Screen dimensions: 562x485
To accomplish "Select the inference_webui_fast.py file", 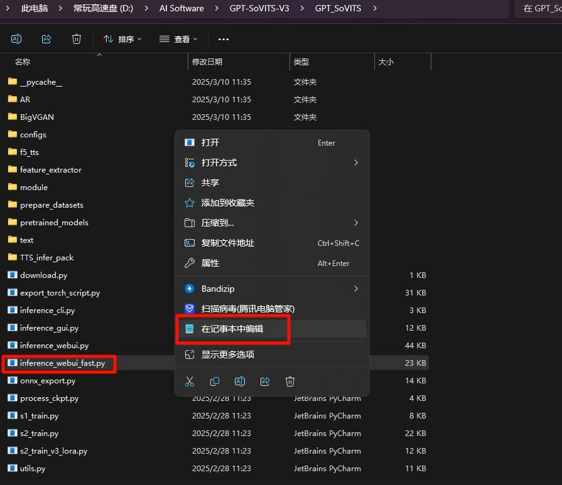I will (62, 363).
